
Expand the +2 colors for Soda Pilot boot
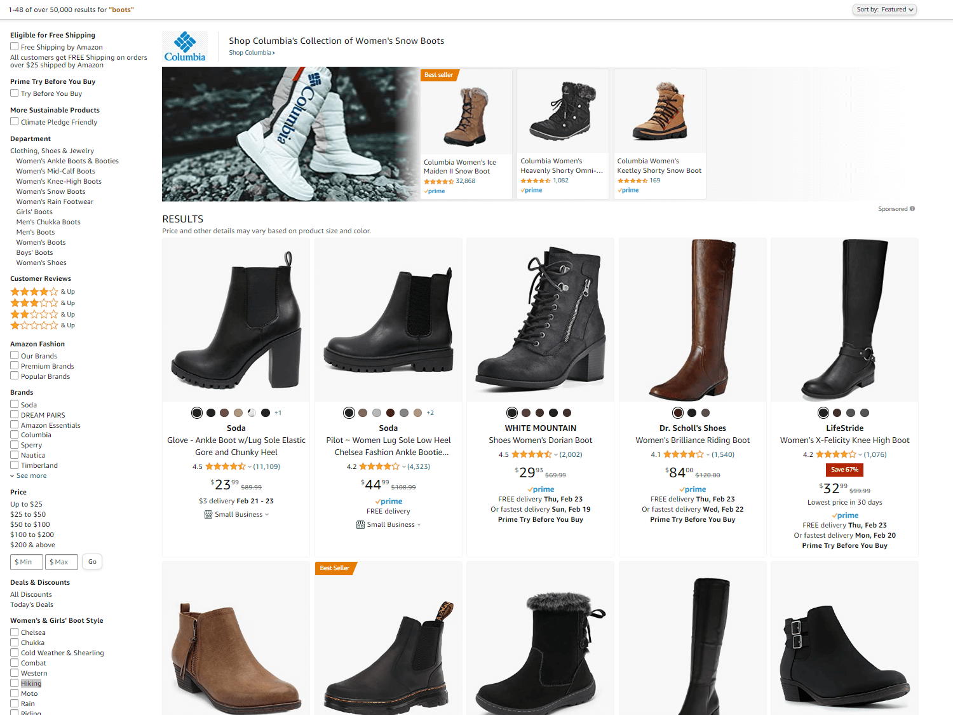pos(430,413)
